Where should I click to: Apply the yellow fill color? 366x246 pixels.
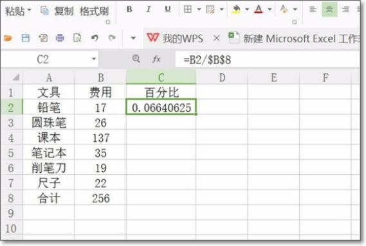pos(236,10)
